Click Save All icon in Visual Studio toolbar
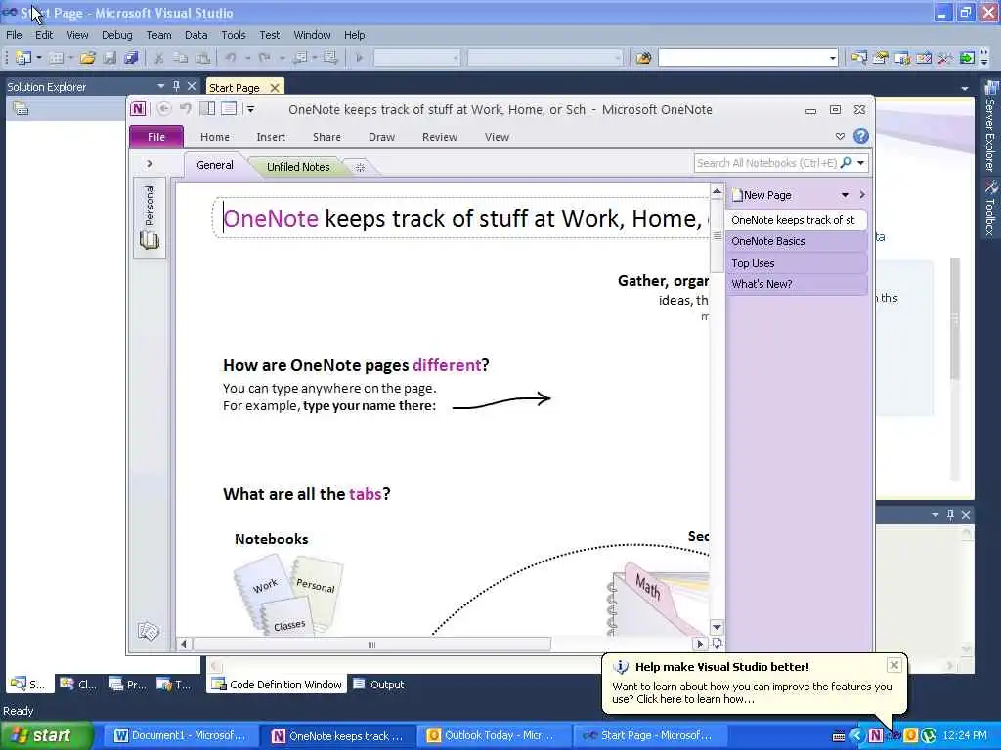 (131, 58)
